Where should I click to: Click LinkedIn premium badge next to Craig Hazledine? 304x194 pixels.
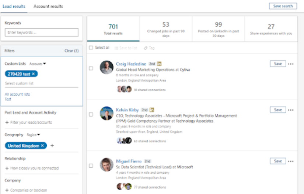pos(159,64)
